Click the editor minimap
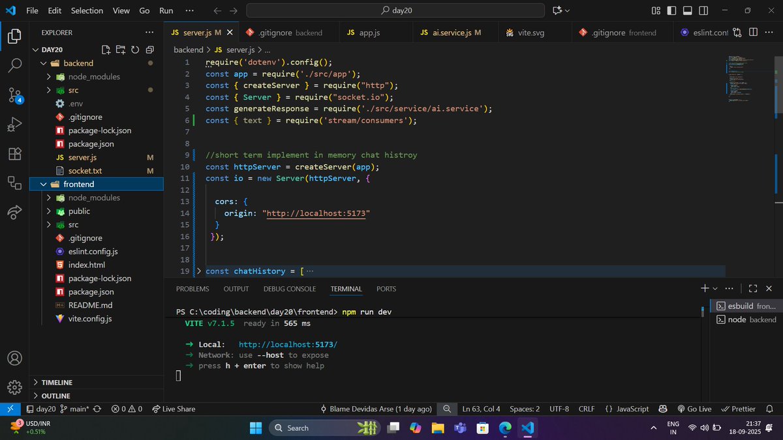The image size is (783, 440). click(749, 78)
